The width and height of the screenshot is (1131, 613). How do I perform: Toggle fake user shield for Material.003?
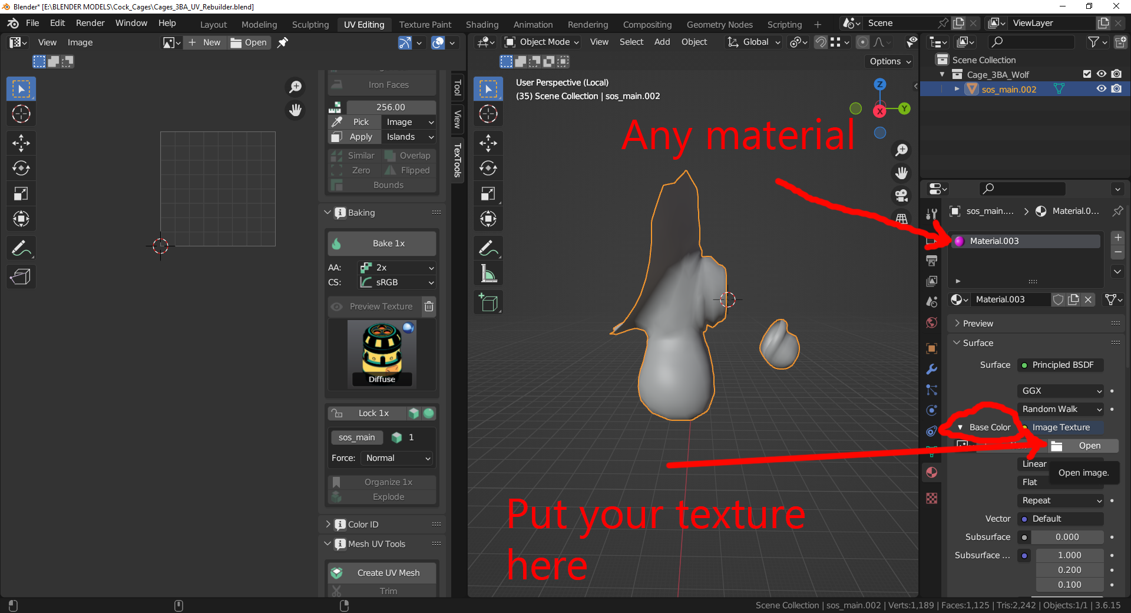point(1058,299)
